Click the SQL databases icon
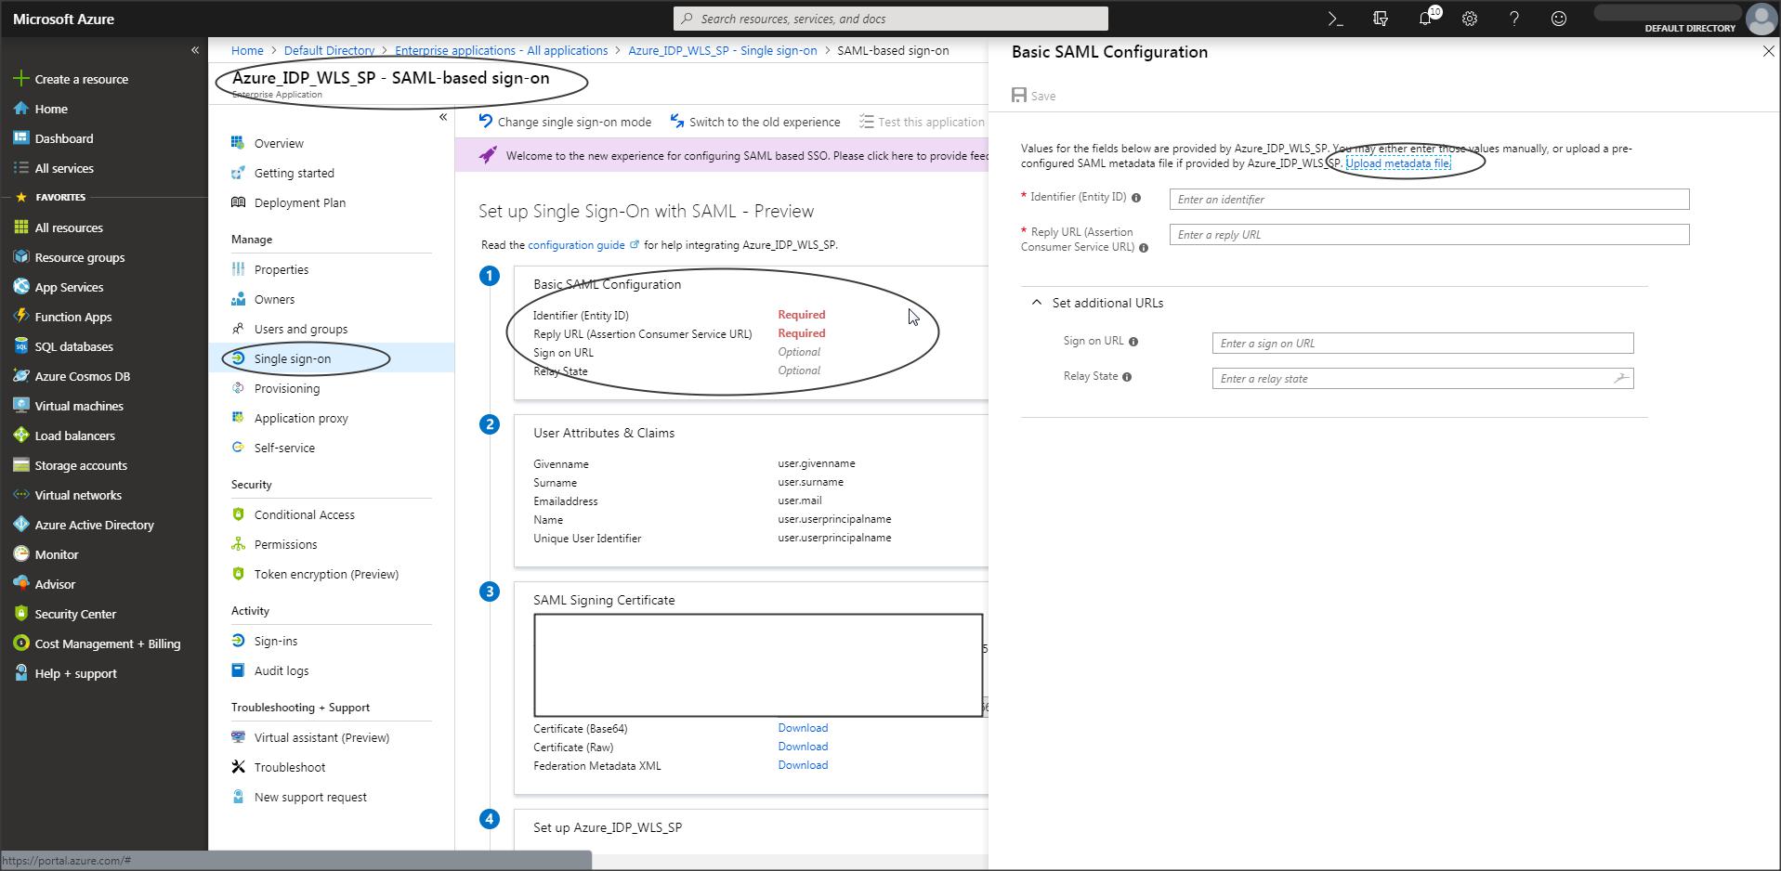1781x871 pixels. tap(21, 346)
